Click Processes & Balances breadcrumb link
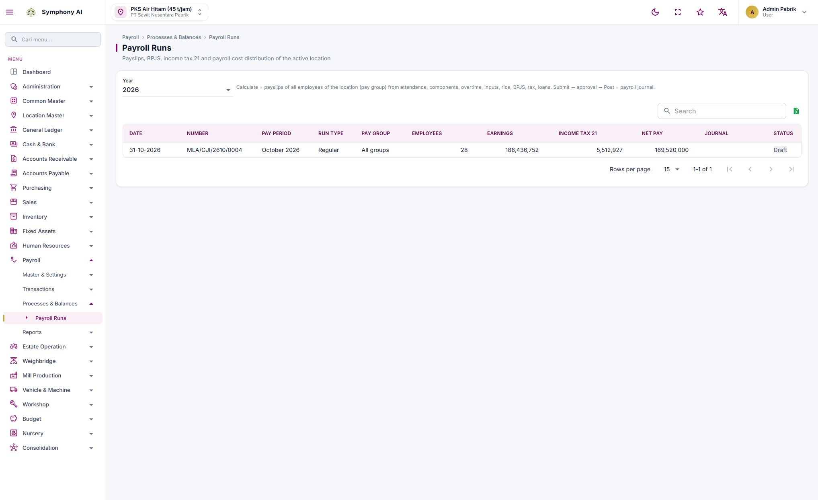This screenshot has height=500, width=818. [174, 37]
